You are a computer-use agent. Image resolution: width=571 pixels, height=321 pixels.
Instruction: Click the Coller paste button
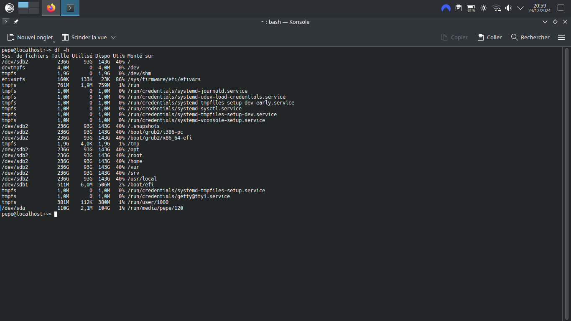coord(489,37)
